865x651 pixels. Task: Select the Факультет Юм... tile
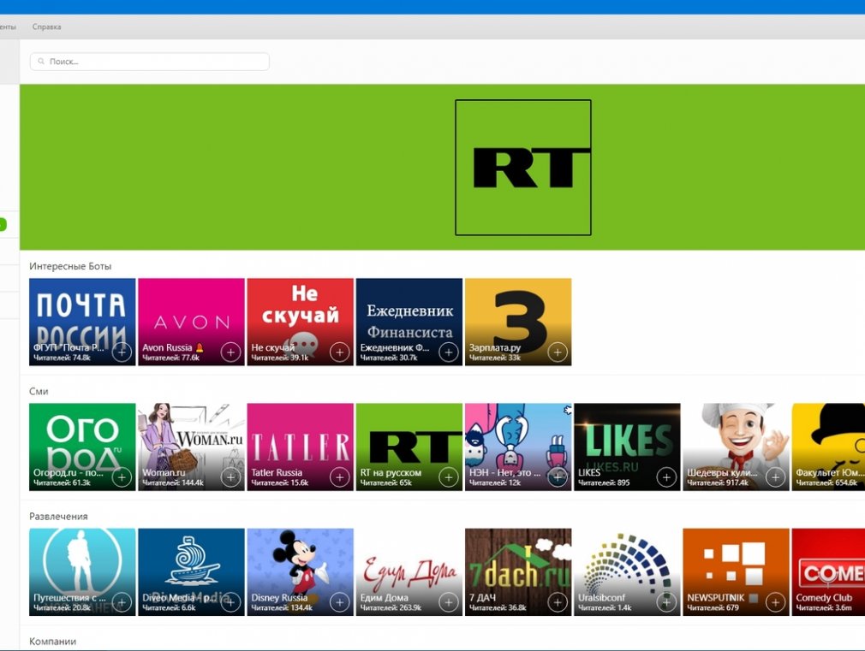[828, 447]
